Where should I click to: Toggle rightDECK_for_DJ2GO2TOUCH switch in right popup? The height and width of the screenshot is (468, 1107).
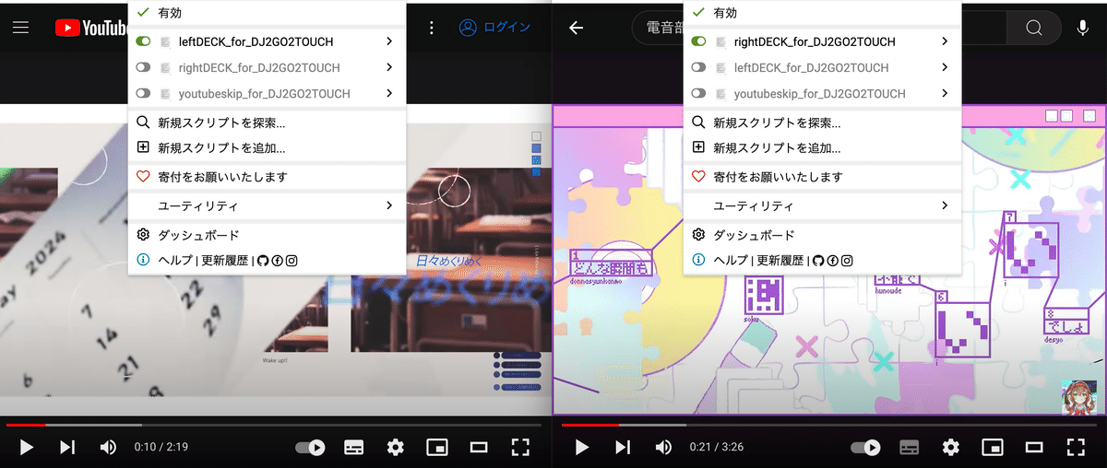point(698,41)
